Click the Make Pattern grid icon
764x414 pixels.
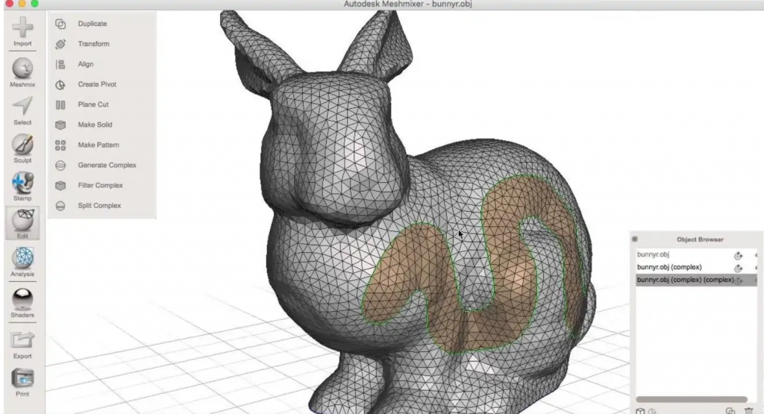pyautogui.click(x=60, y=145)
